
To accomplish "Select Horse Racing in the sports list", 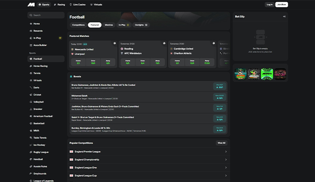I will pyautogui.click(x=46, y=66).
